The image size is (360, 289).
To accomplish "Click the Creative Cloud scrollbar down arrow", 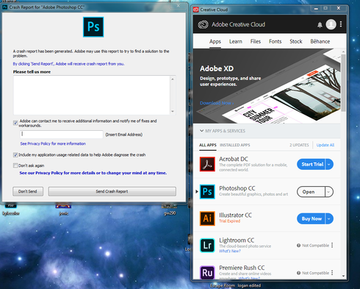I will point(343,276).
